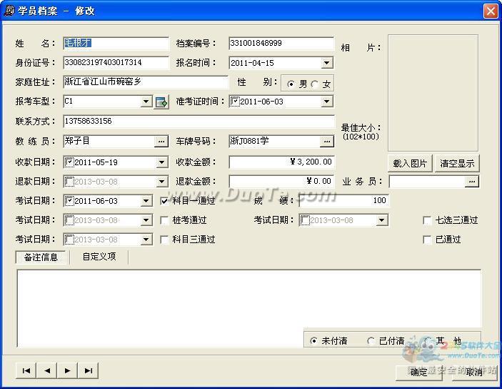
Task: Switch to 备注信息 tab
Action: tap(41, 257)
